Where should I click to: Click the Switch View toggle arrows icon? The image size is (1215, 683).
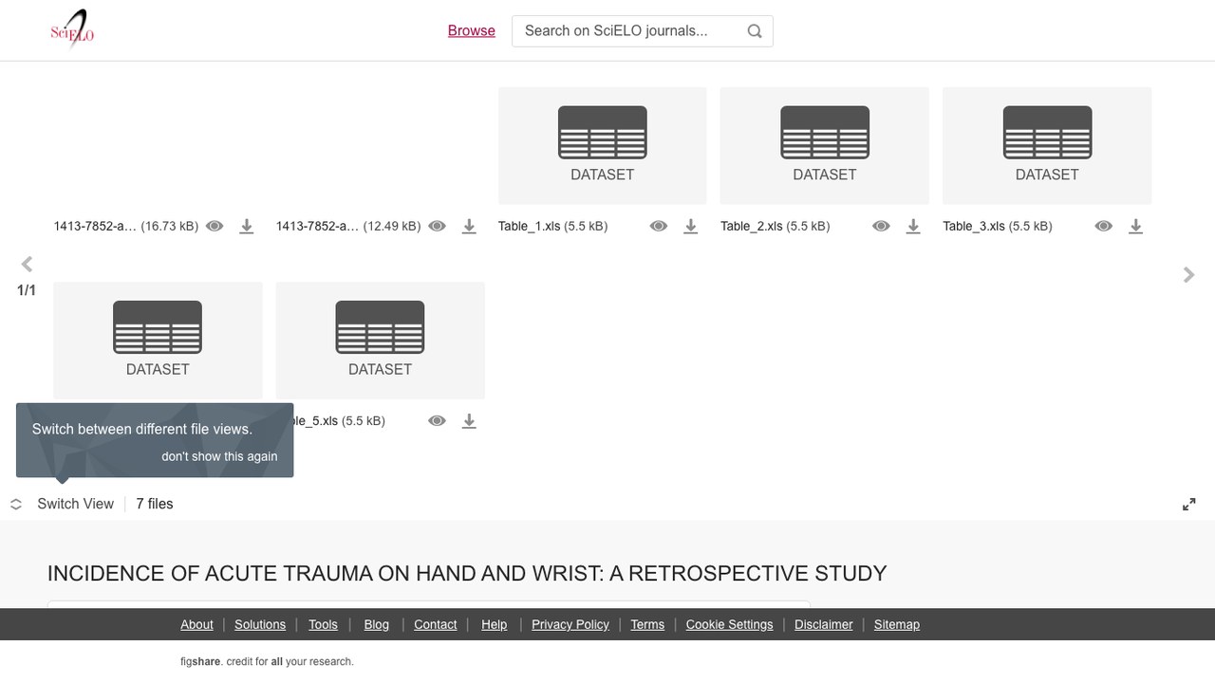[x=16, y=505]
